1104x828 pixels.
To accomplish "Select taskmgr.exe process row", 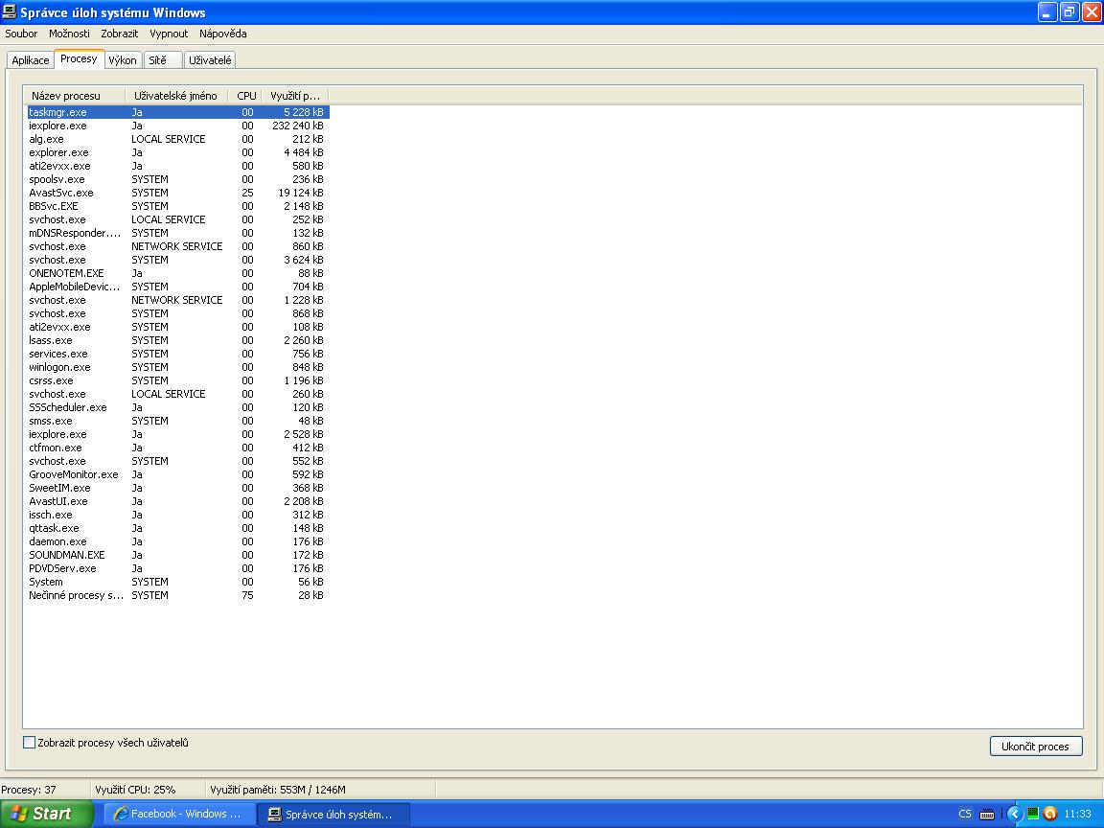I will 178,112.
